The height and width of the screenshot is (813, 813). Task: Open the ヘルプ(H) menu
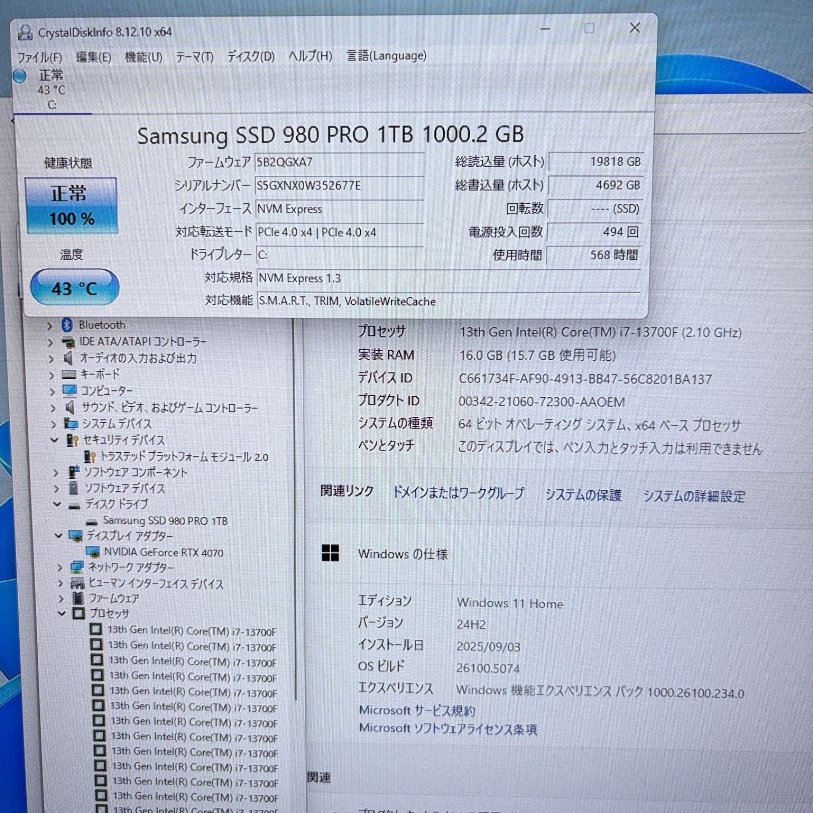coord(310,56)
